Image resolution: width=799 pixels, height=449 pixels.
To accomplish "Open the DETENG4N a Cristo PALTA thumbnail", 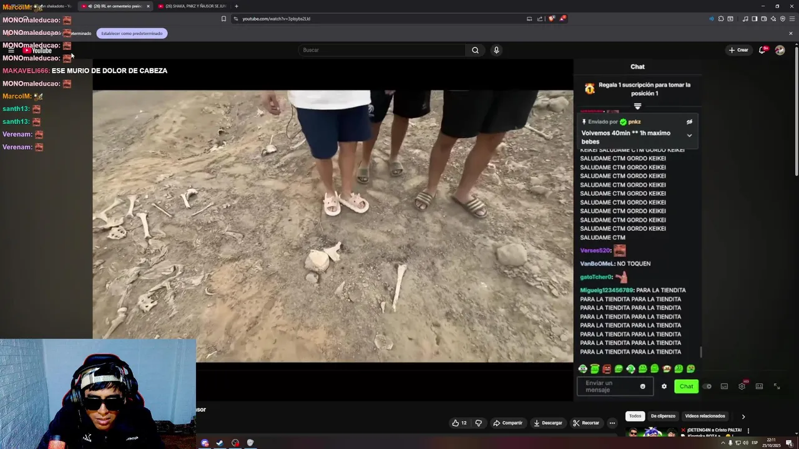I will (x=651, y=433).
